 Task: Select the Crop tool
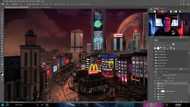[x=2, y=20]
